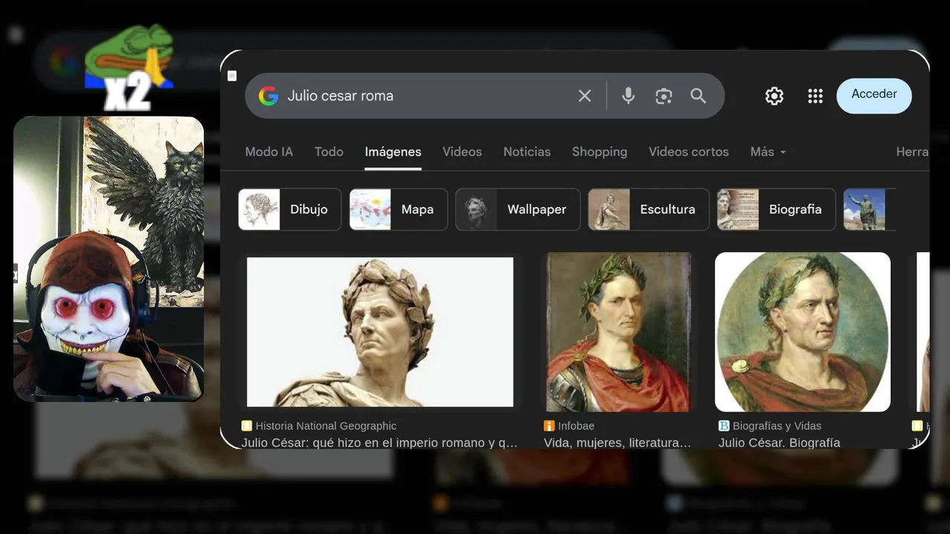Open 'Julio César. Biografía' result title

coord(779,443)
